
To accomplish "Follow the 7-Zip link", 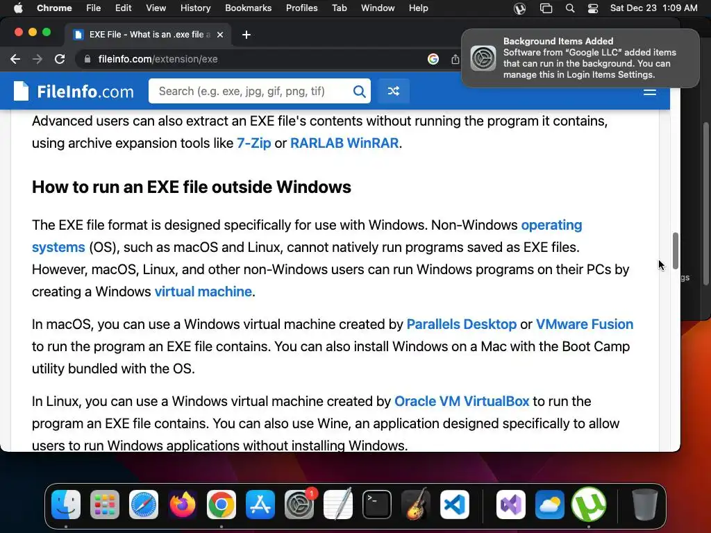I will [x=254, y=143].
